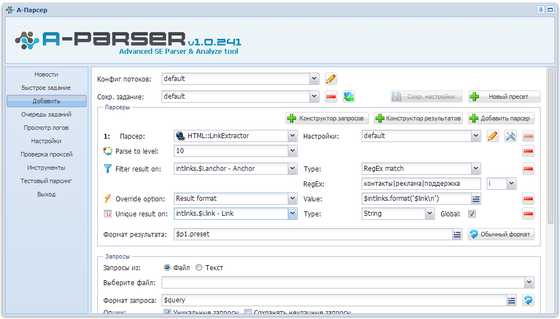
Task: Edit threads config with pencil icon
Action: [331, 78]
